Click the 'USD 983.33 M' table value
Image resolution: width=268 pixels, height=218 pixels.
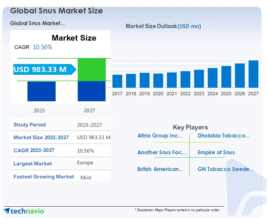(94, 138)
